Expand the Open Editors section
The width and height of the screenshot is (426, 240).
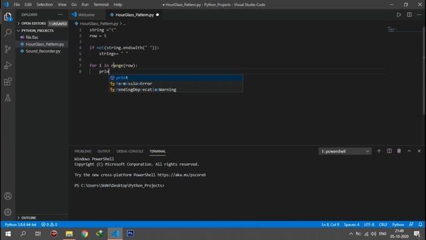33,24
